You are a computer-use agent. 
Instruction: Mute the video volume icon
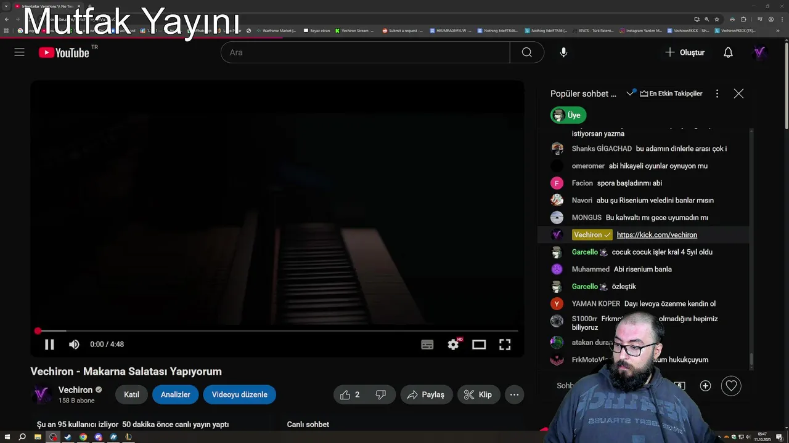(74, 345)
